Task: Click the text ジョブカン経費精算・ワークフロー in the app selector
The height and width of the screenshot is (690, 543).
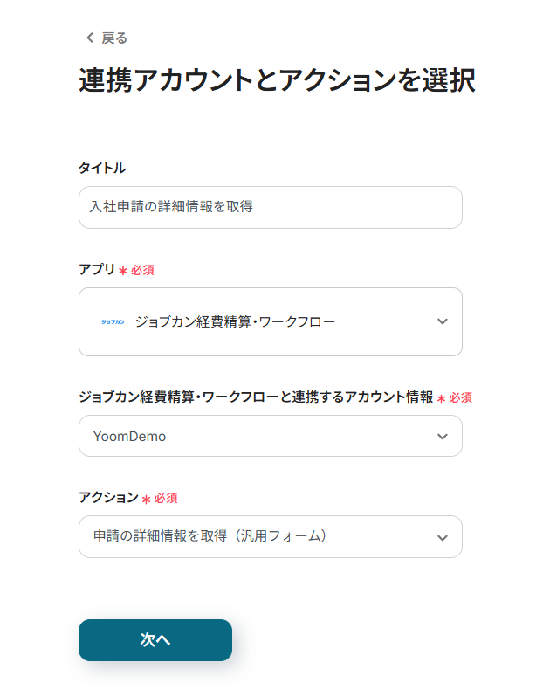Action: pos(235,321)
